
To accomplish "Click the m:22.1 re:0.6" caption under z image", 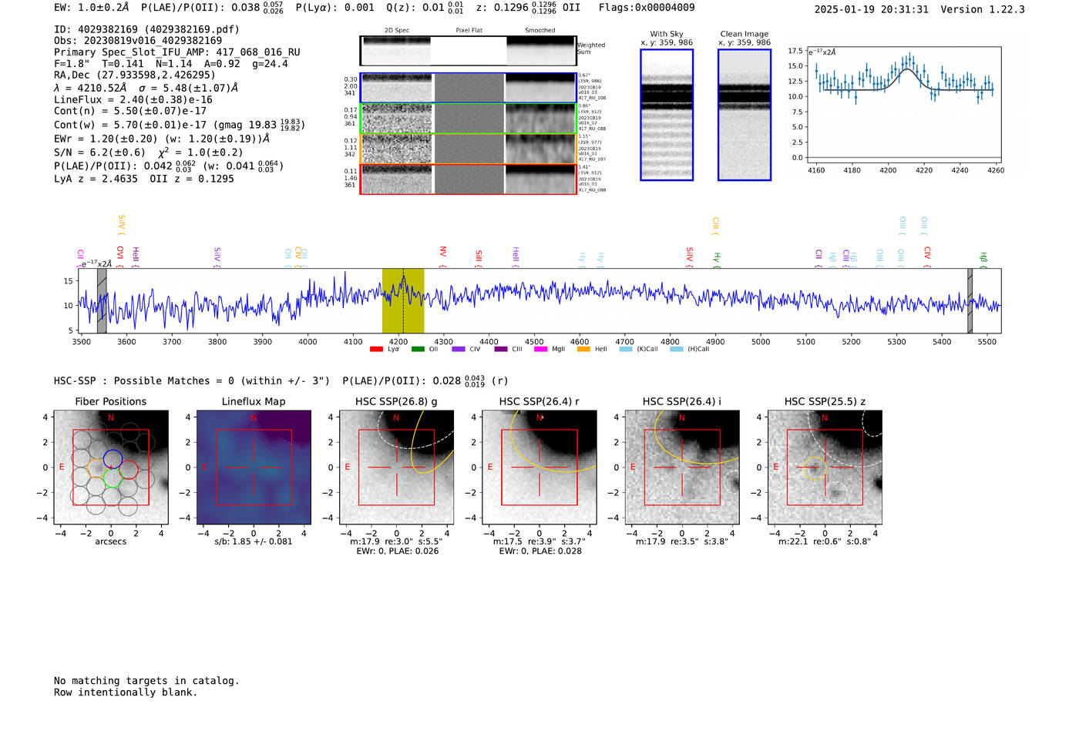I will pos(825,542).
